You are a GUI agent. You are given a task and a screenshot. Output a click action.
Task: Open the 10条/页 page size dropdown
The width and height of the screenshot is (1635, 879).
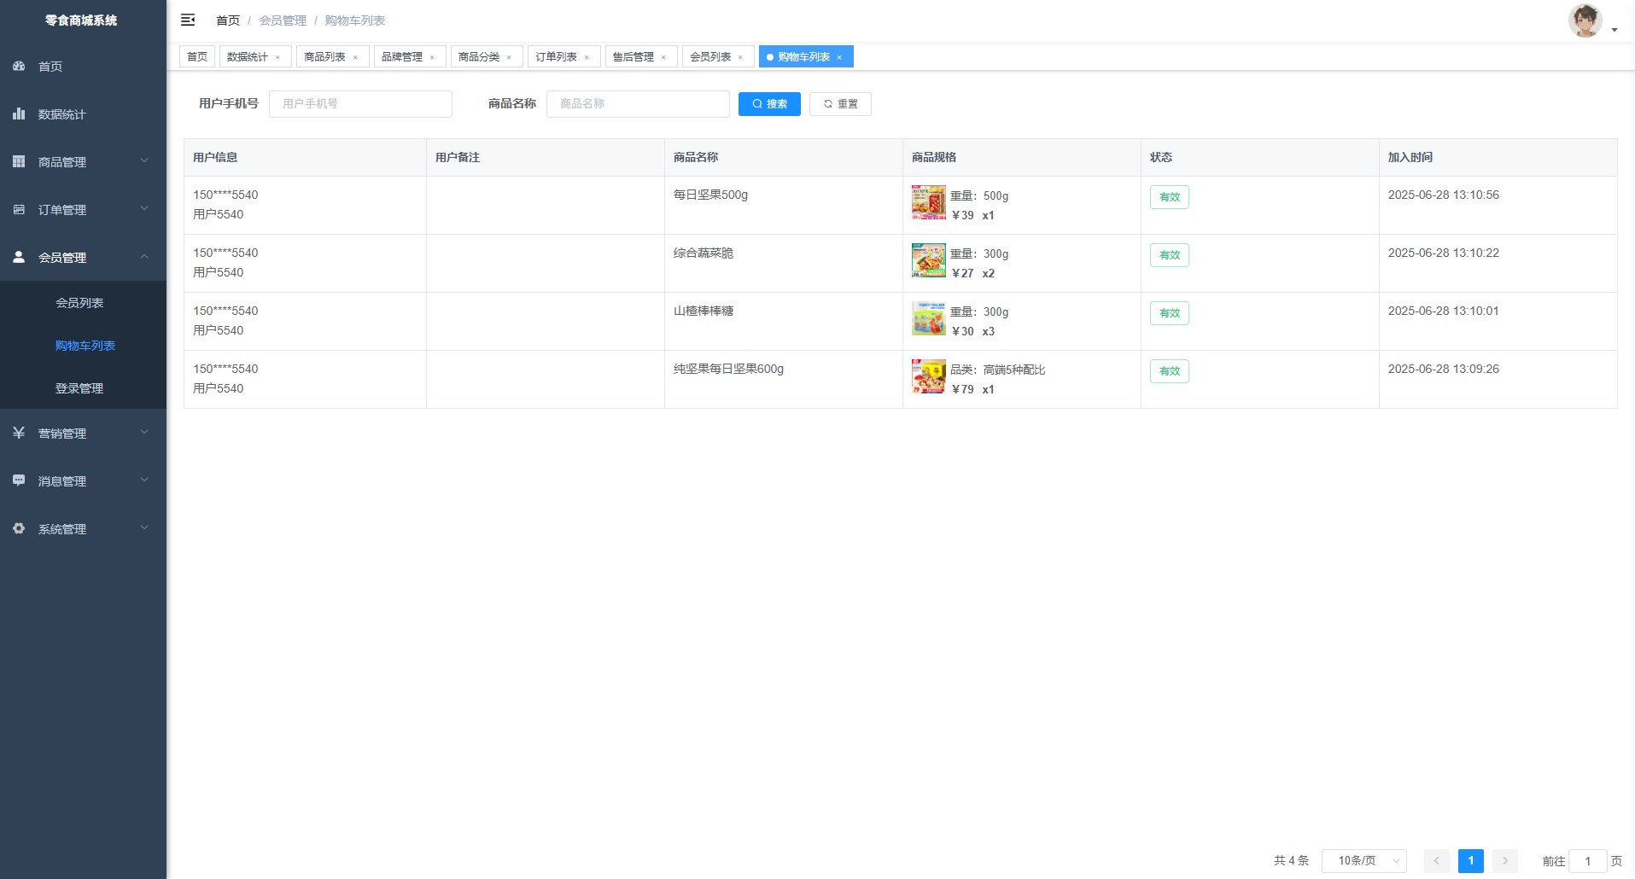click(x=1363, y=861)
